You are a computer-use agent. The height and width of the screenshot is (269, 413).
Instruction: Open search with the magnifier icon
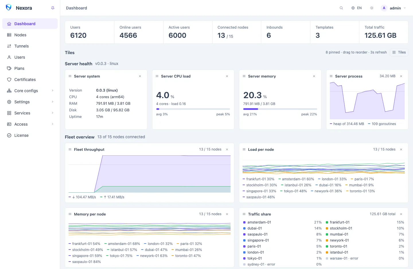[341, 8]
